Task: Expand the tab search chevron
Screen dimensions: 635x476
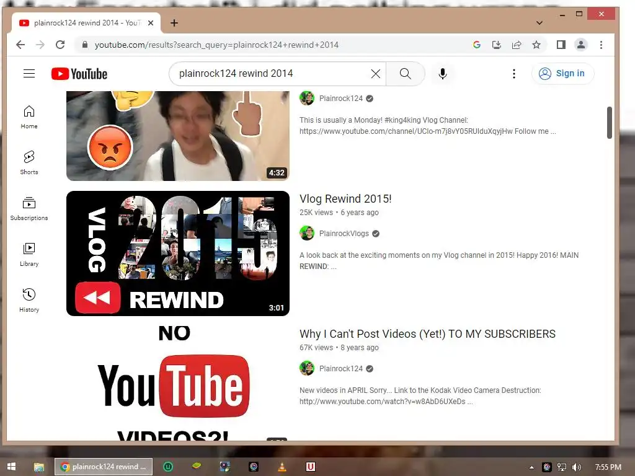Action: coord(540,23)
